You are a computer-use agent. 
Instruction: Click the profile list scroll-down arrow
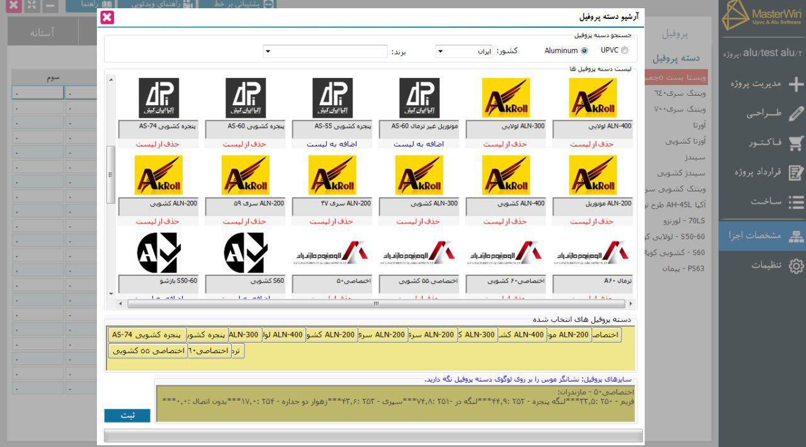click(111, 293)
